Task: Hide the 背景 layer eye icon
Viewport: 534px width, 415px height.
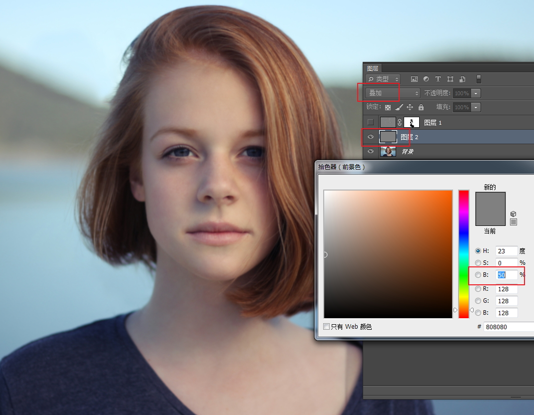Action: pos(371,151)
